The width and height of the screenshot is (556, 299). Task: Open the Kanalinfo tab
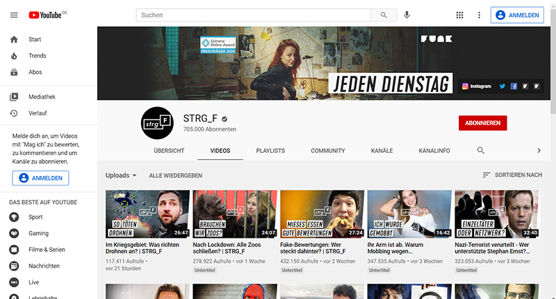434,151
